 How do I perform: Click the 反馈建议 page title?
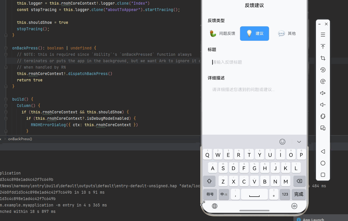(x=254, y=5)
